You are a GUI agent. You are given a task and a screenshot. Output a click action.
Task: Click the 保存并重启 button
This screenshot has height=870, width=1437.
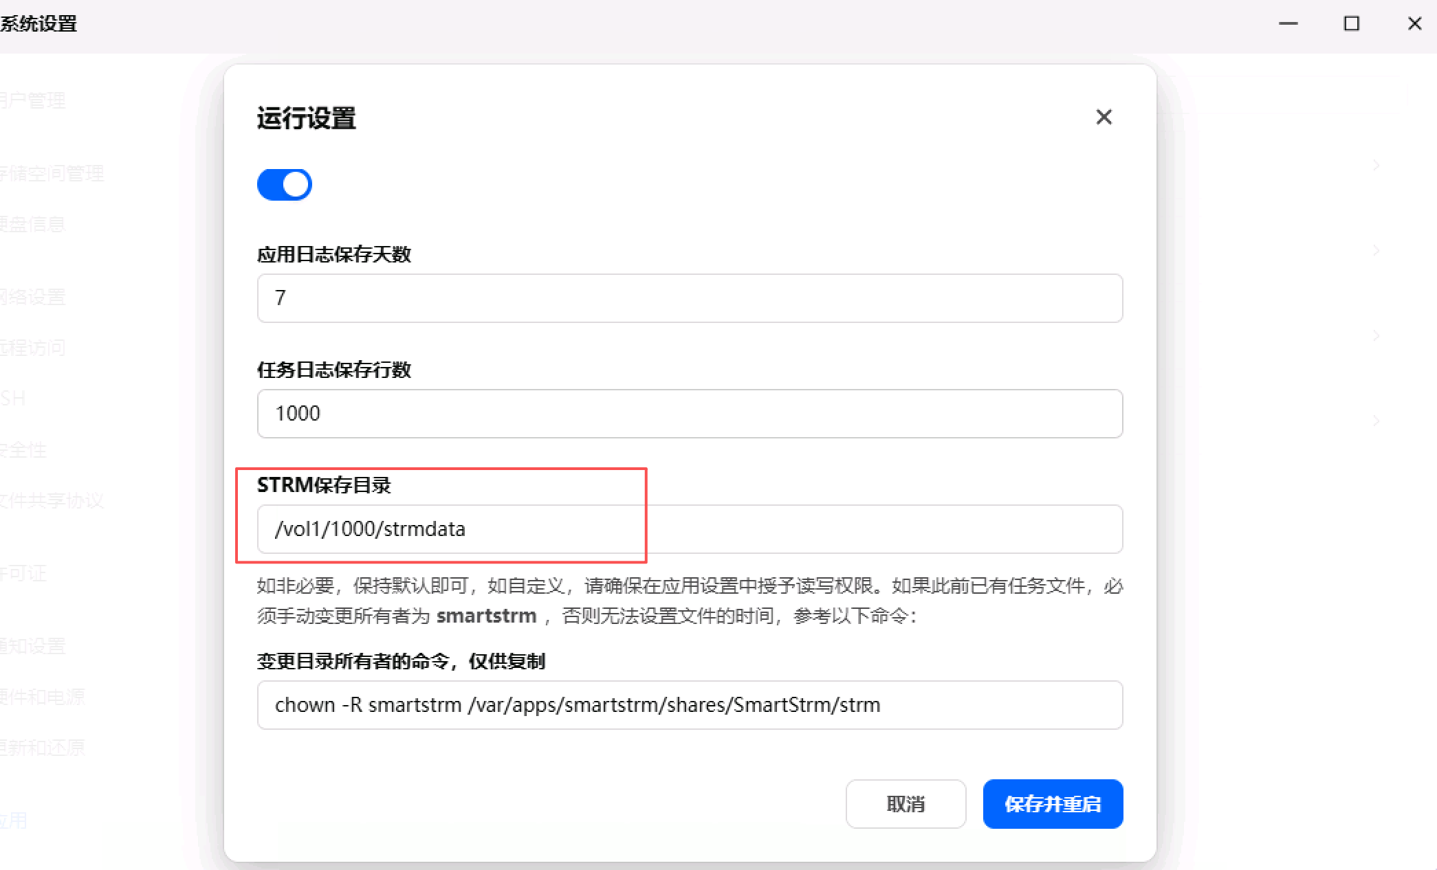(1052, 804)
